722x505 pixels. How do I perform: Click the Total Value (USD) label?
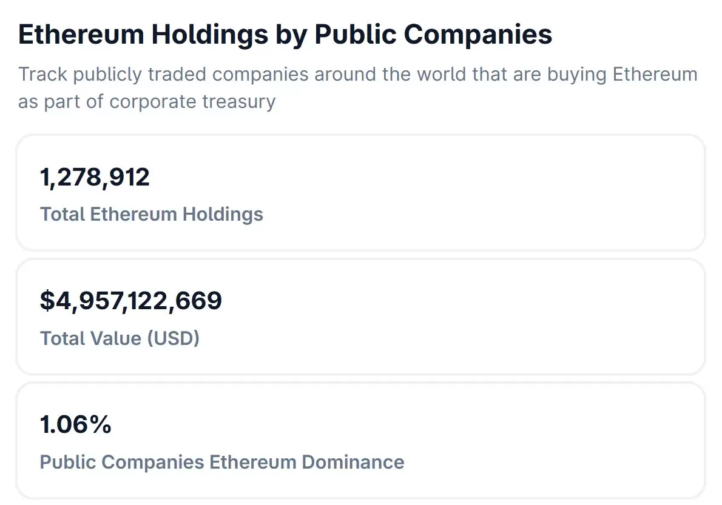click(120, 338)
